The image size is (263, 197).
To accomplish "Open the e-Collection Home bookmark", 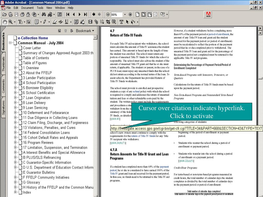I will (33, 38).
